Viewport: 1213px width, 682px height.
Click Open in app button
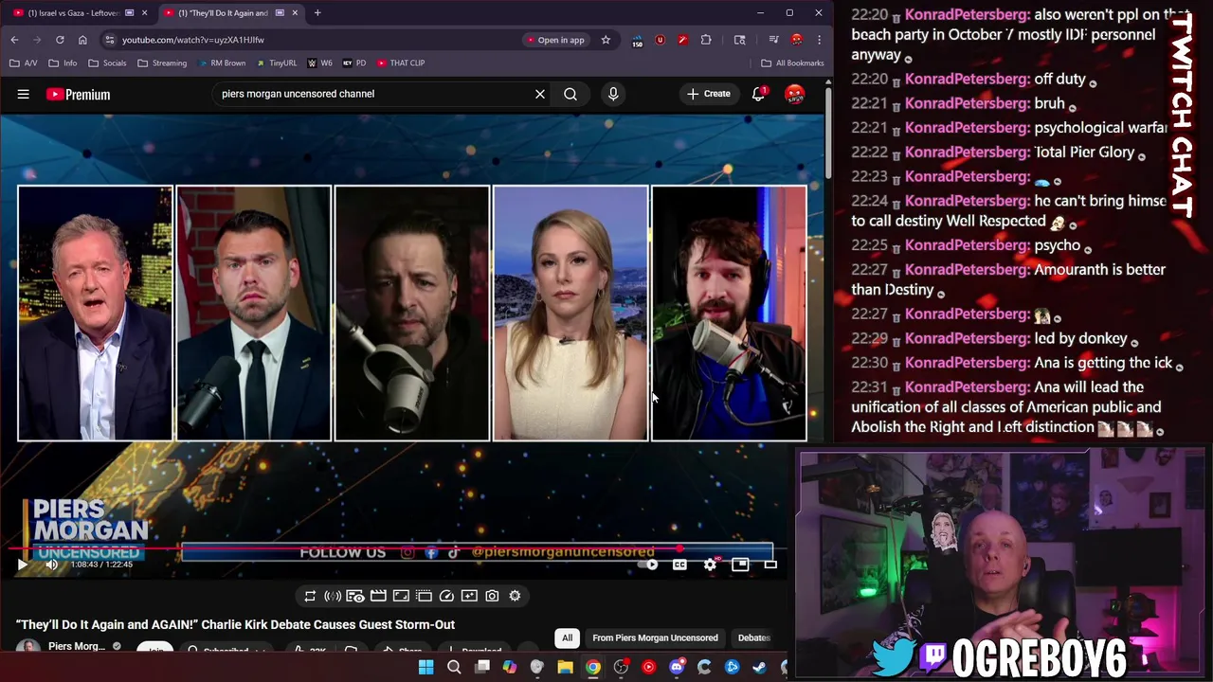click(x=555, y=40)
